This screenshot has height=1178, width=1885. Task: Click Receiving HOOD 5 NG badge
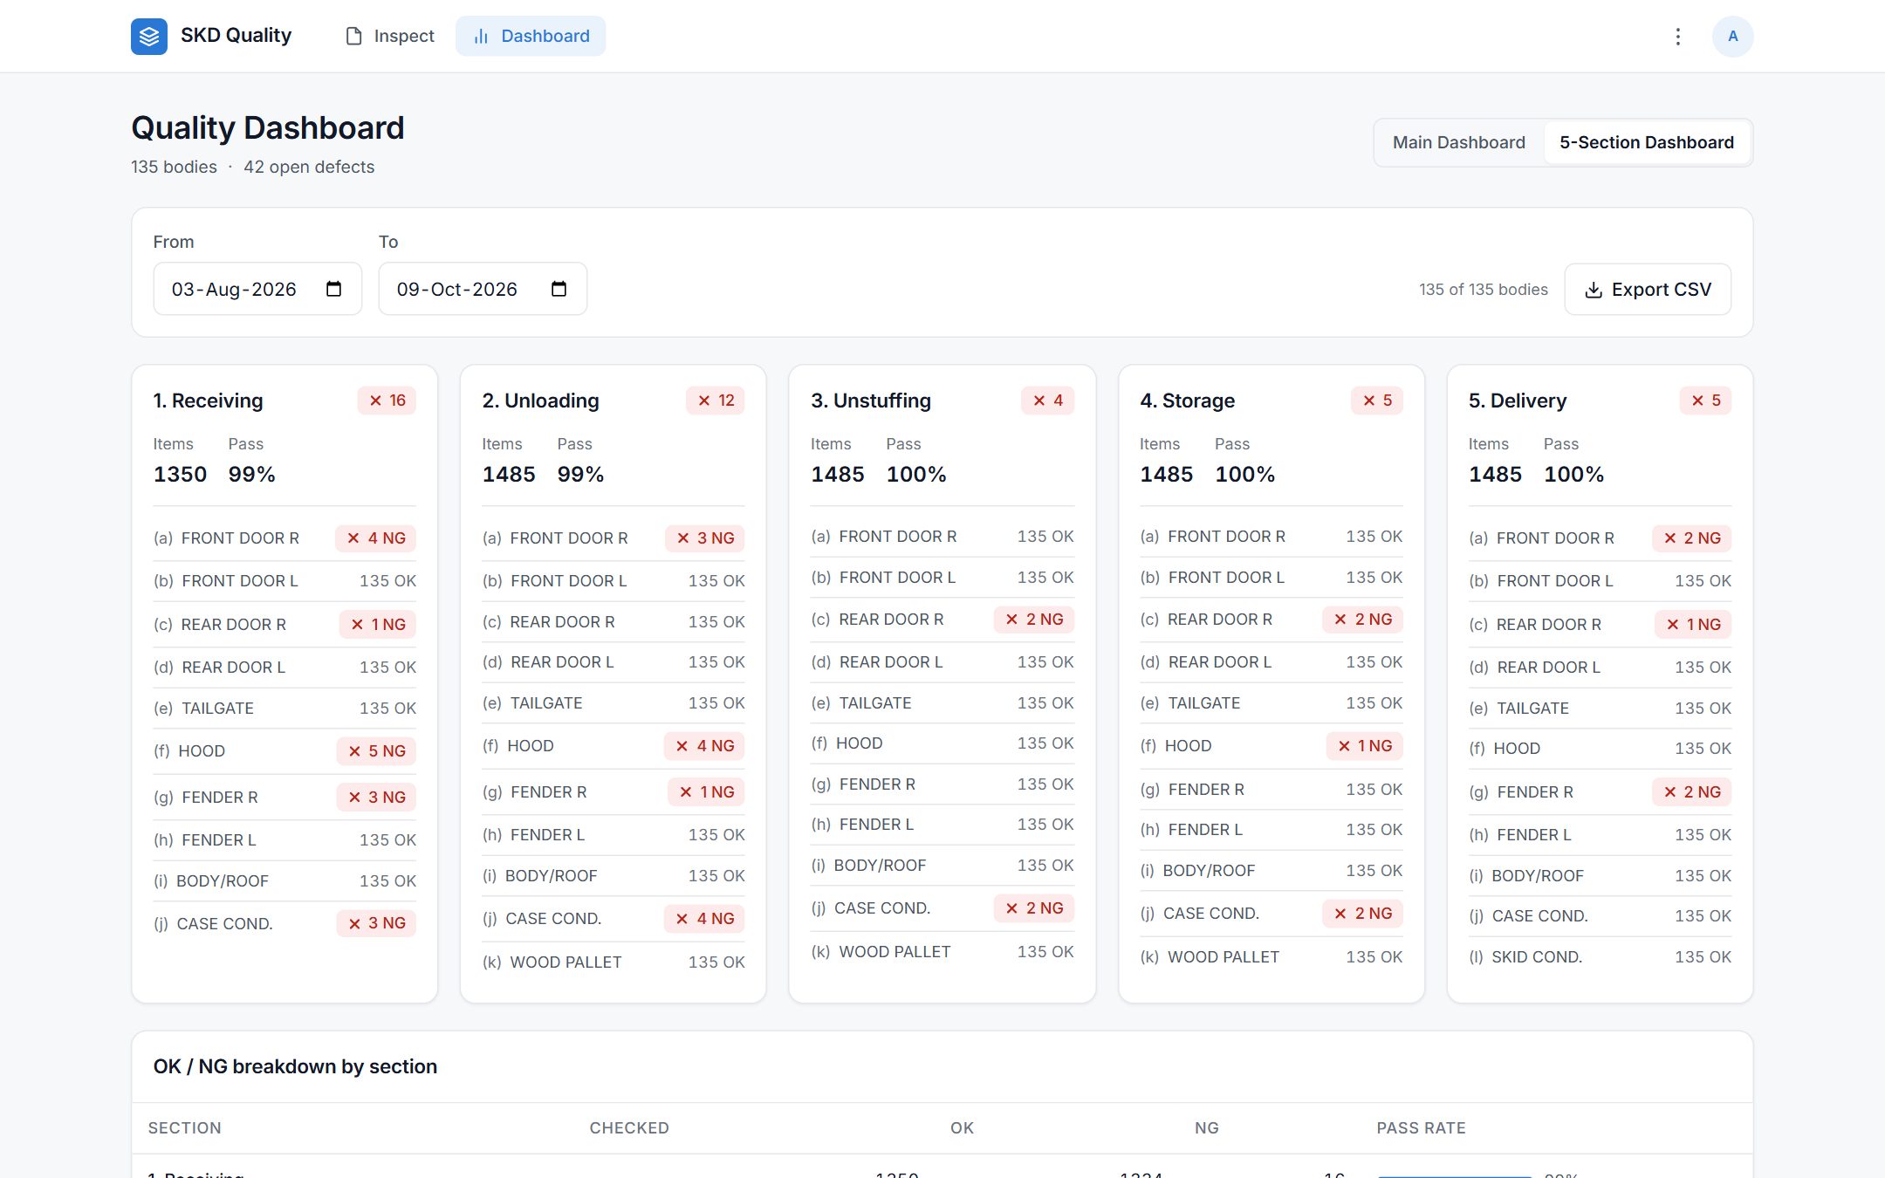pyautogui.click(x=376, y=751)
